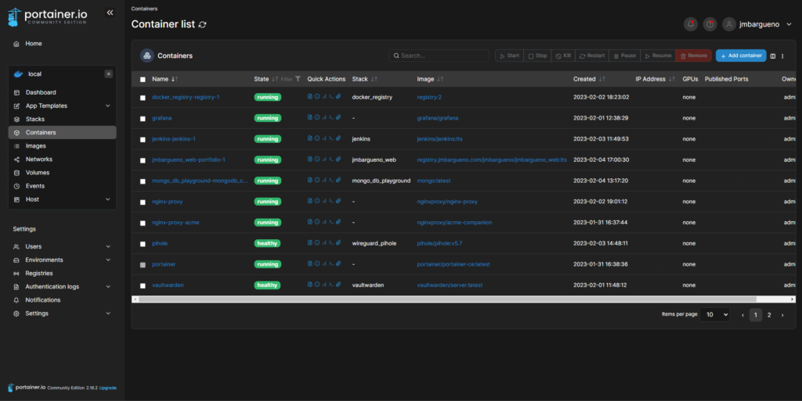Select the docker_registry-registry-1 checkbox
This screenshot has width=802, height=401.
[x=143, y=98]
